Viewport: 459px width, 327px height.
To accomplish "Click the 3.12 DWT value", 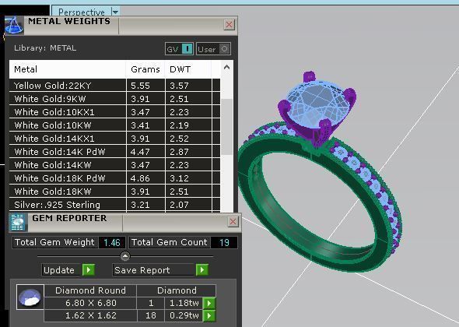I will 179,178.
